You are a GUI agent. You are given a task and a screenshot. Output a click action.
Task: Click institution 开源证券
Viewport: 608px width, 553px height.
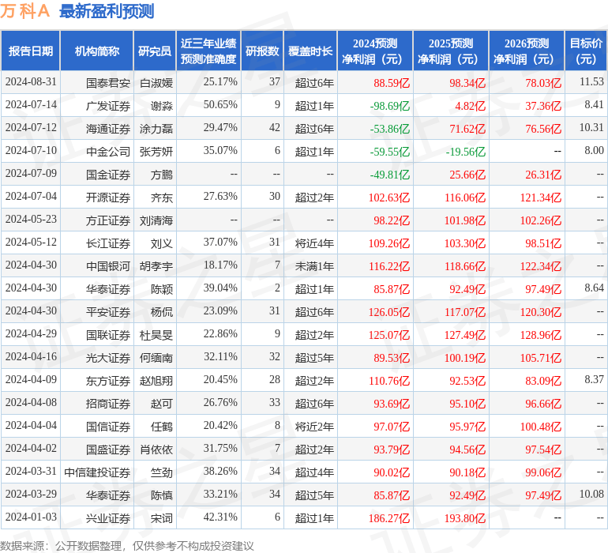click(108, 197)
